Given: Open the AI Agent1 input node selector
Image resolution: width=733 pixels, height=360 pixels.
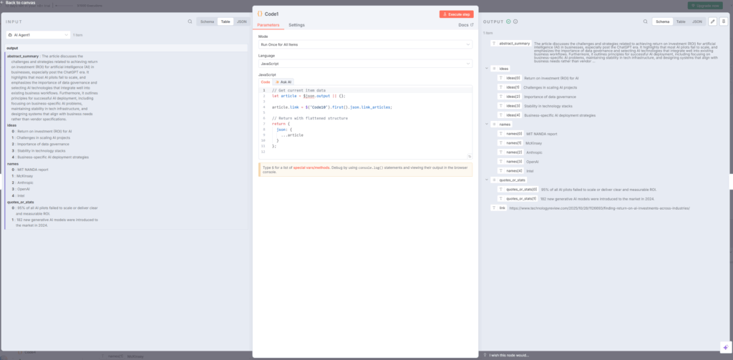Looking at the screenshot, I should [x=38, y=34].
